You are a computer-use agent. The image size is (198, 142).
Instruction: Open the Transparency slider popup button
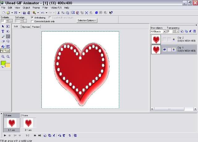point(177,31)
